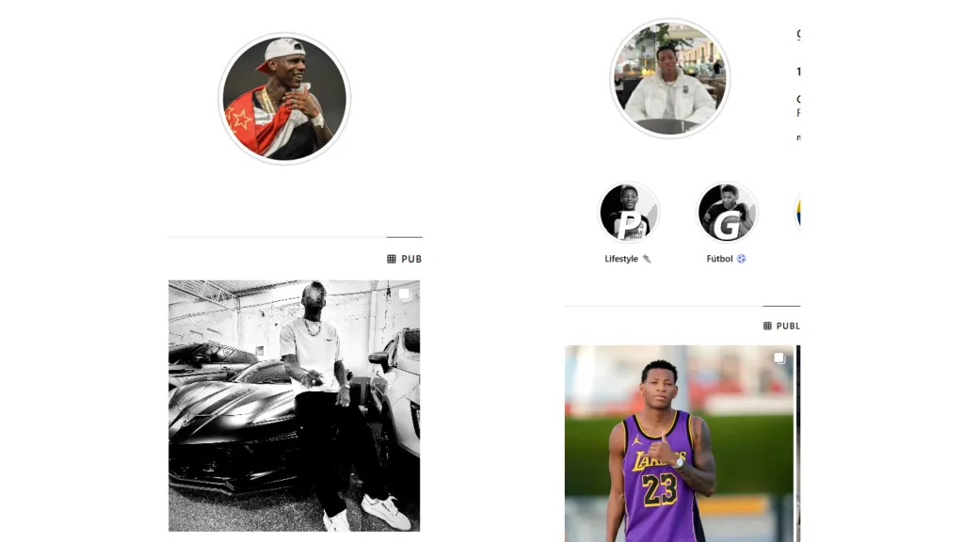Click the carousel icon on car photo
The width and height of the screenshot is (964, 542).
point(404,295)
